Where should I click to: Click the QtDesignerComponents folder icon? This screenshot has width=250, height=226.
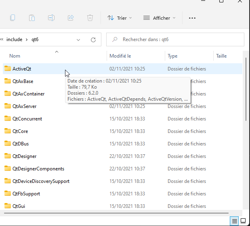coord(8,168)
